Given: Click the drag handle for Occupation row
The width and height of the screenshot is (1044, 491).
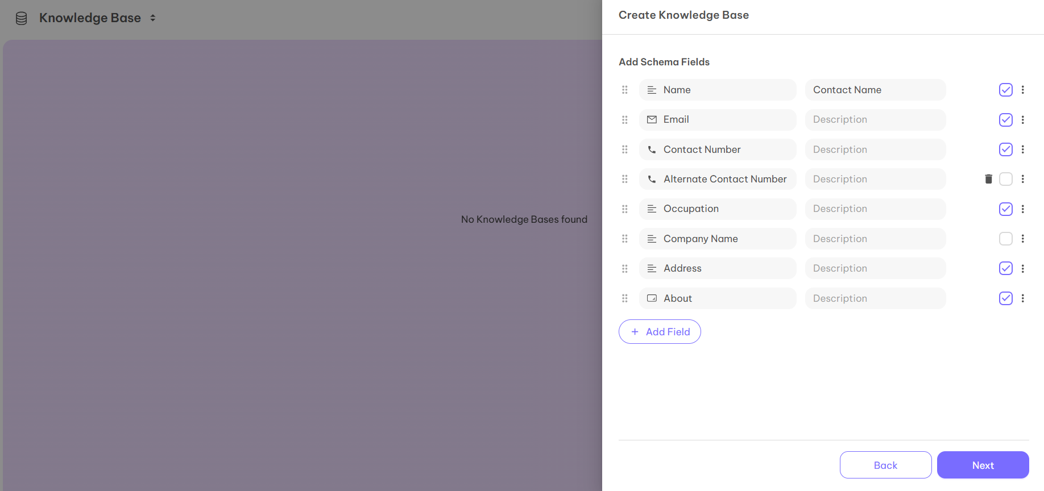Looking at the screenshot, I should tap(625, 209).
